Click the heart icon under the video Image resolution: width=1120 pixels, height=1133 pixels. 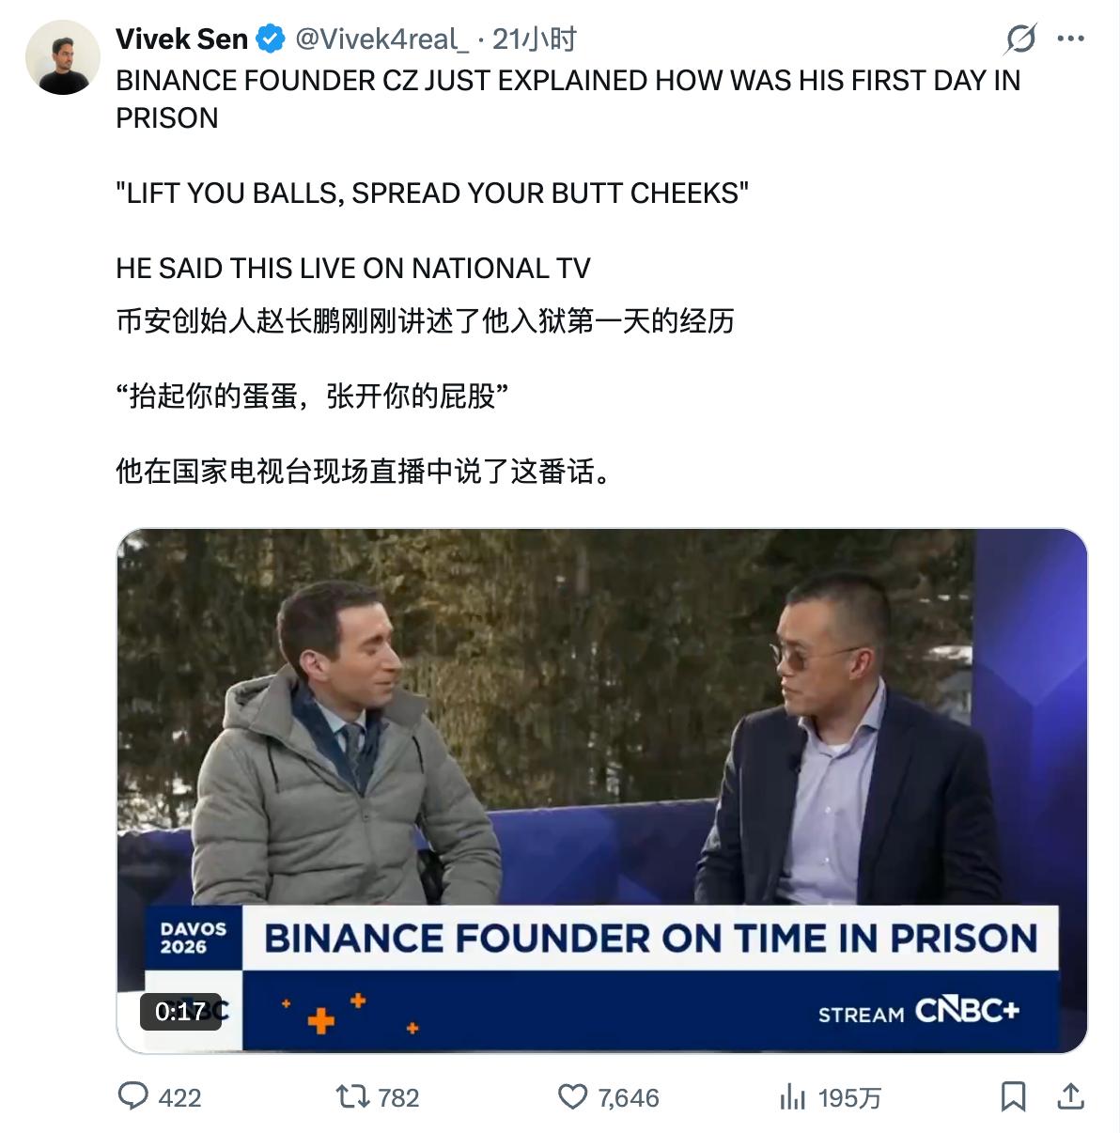coord(573,1096)
